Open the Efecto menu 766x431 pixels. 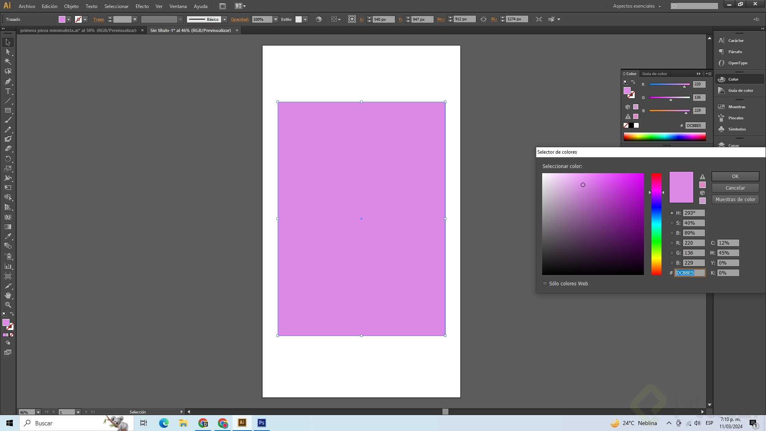pyautogui.click(x=142, y=6)
